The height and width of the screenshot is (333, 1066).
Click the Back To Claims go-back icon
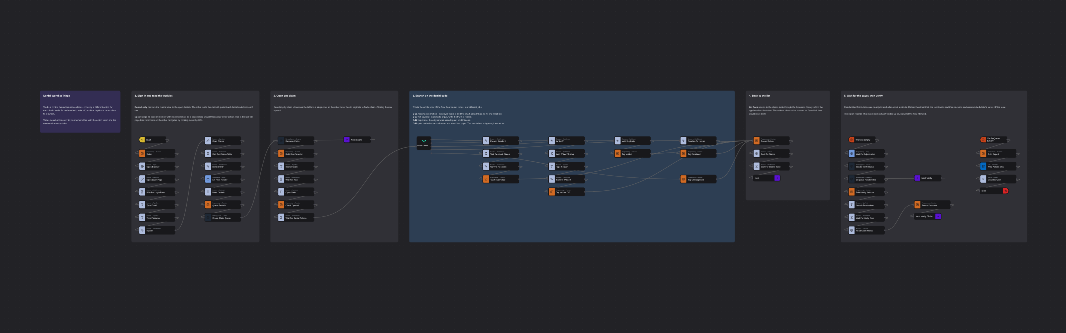[757, 154]
